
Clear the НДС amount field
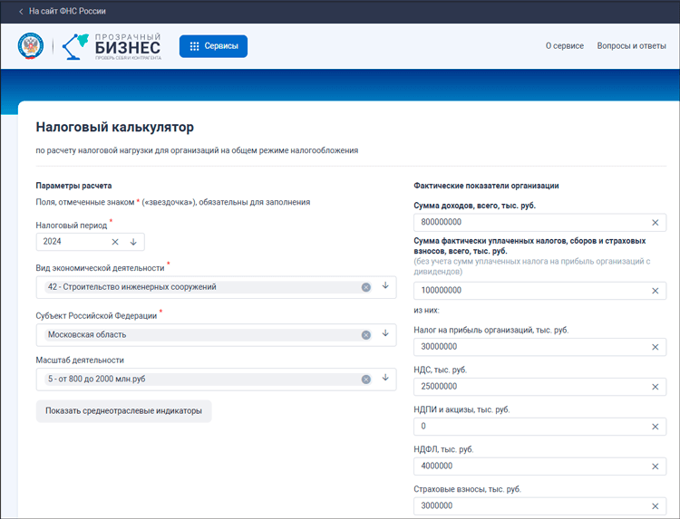(x=655, y=388)
